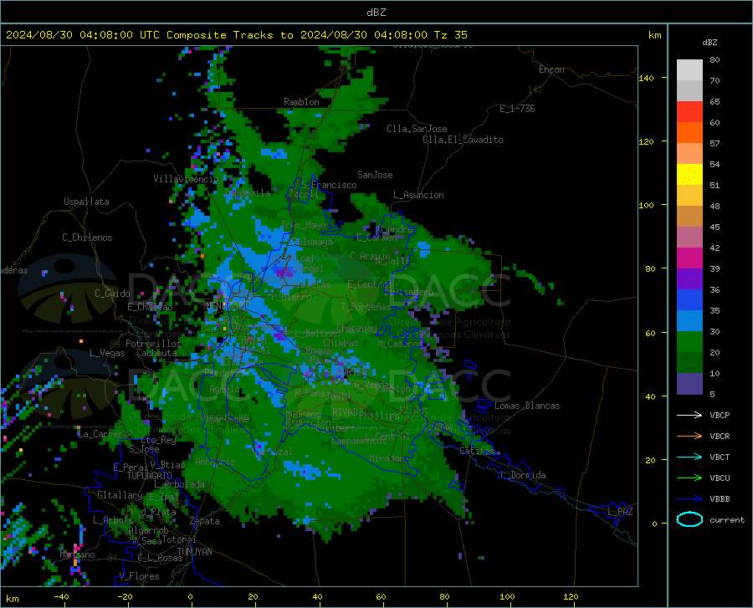Screen dimensions: 753x608
Task: Click the 'Villavicencio' map label
Action: tap(186, 179)
